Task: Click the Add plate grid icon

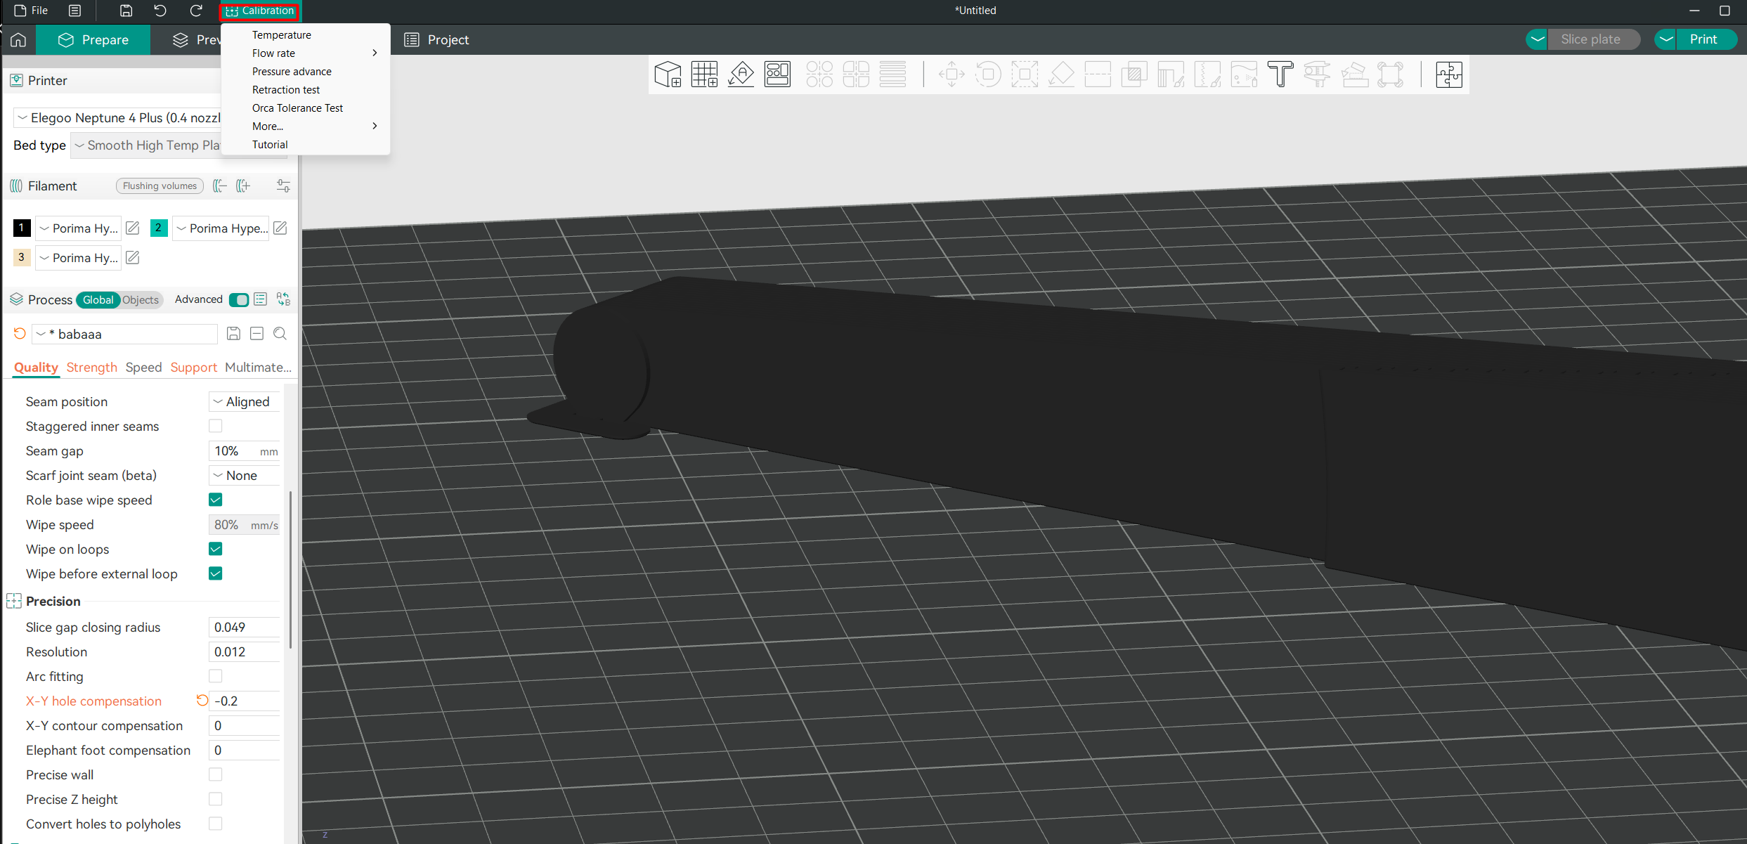Action: [704, 74]
